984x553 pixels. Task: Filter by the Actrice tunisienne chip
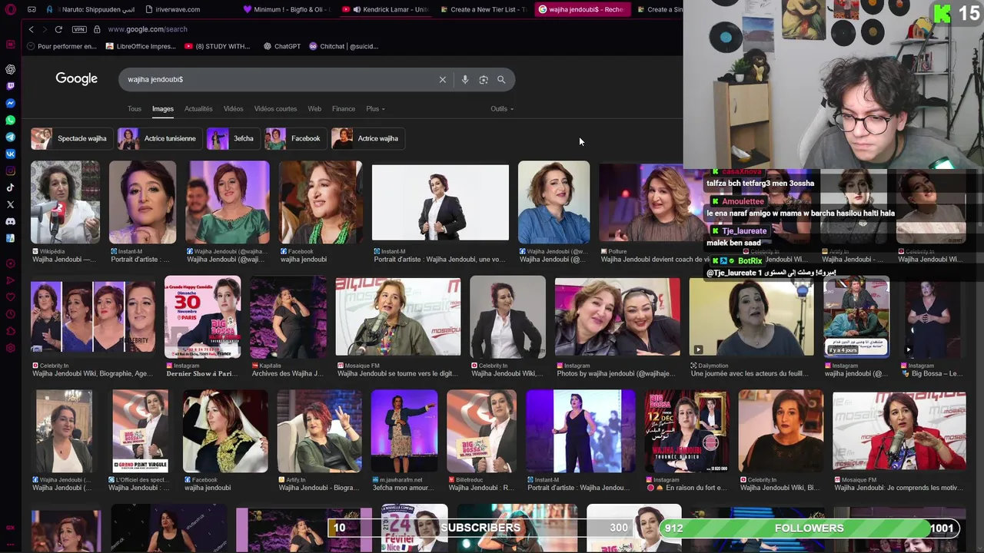tap(160, 138)
